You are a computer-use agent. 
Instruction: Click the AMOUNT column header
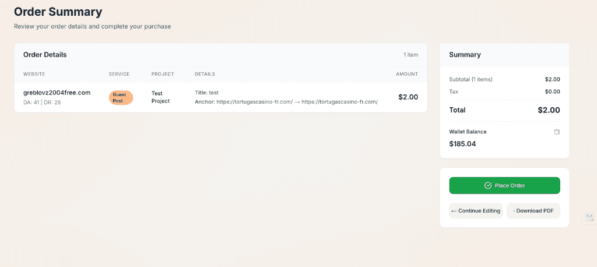[x=406, y=74]
